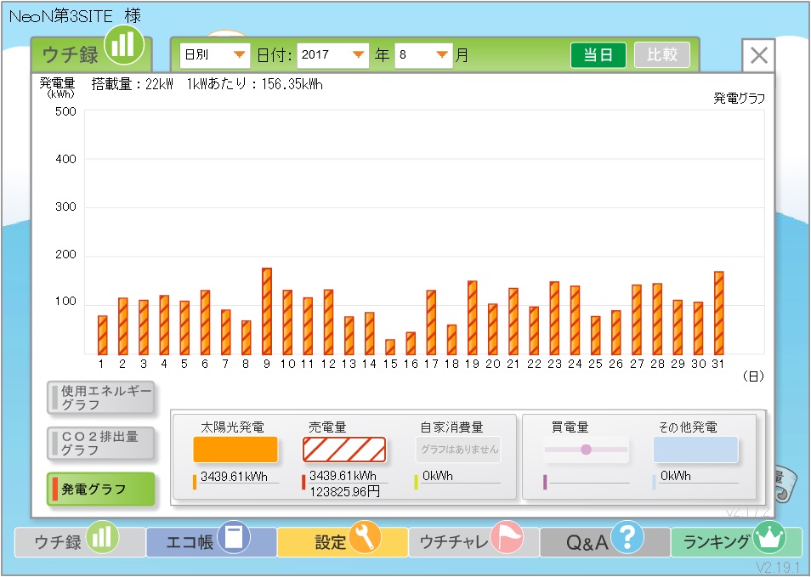The width and height of the screenshot is (811, 577).
Task: Toggle the striped 売電量 legend swatch
Action: click(x=344, y=450)
